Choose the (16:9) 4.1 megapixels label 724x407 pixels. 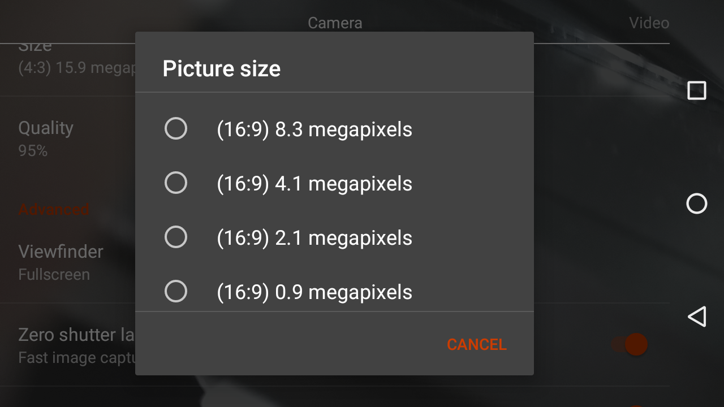(314, 184)
